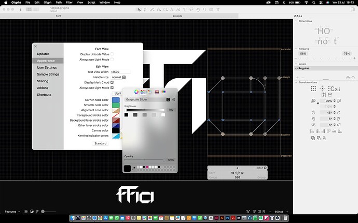Toggle Edit View Always use Light Mode
The height and width of the screenshot is (223, 358).
point(112,88)
